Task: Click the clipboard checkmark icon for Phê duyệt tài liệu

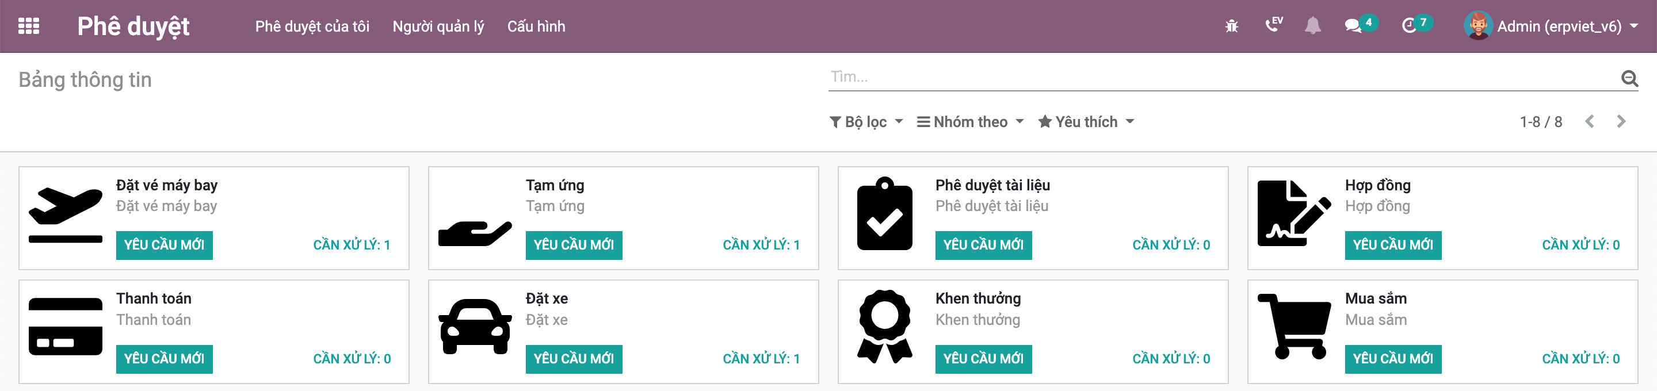Action: pyautogui.click(x=884, y=216)
